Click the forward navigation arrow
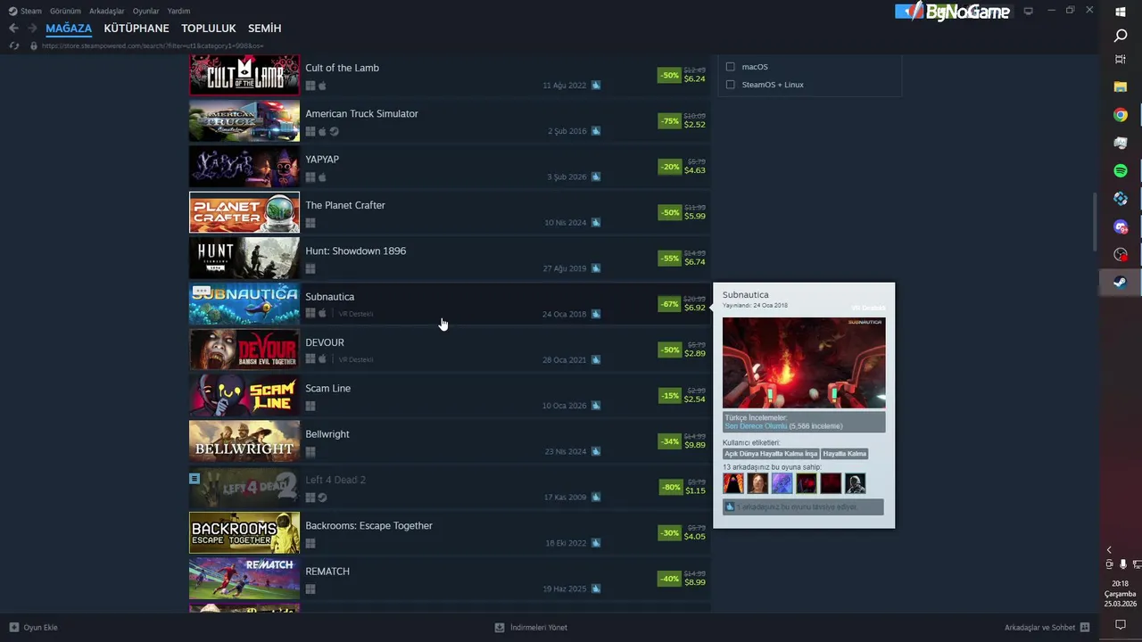The width and height of the screenshot is (1142, 642). [x=32, y=29]
